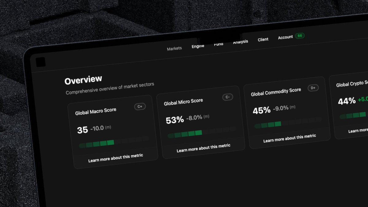Select the Account menu item
The image size is (368, 207).
286,37
